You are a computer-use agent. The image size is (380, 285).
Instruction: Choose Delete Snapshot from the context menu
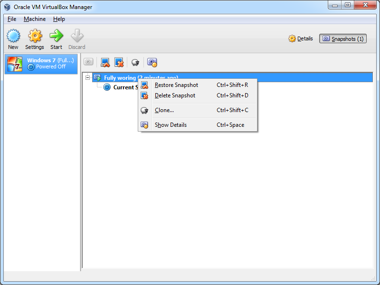click(175, 95)
